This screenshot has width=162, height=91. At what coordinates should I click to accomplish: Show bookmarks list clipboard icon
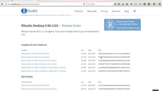click(x=119, y=4)
